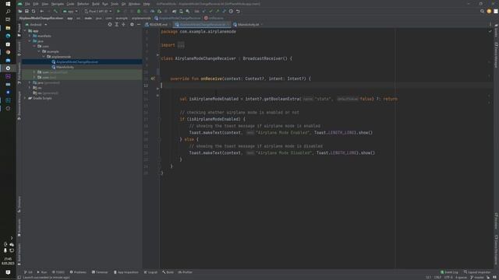Run the app with the green play button

[x=119, y=11]
